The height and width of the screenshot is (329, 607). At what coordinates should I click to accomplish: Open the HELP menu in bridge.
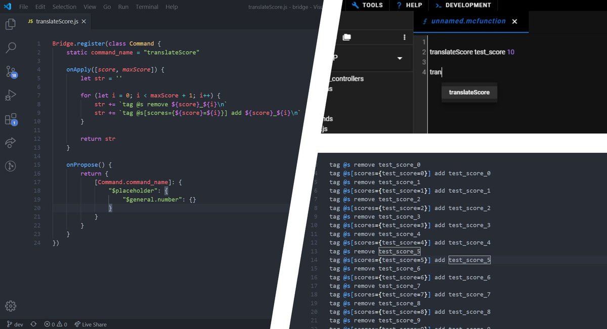pyautogui.click(x=409, y=5)
